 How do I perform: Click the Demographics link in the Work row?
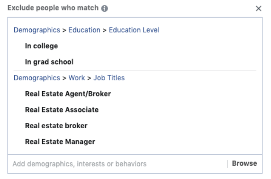[x=37, y=78]
